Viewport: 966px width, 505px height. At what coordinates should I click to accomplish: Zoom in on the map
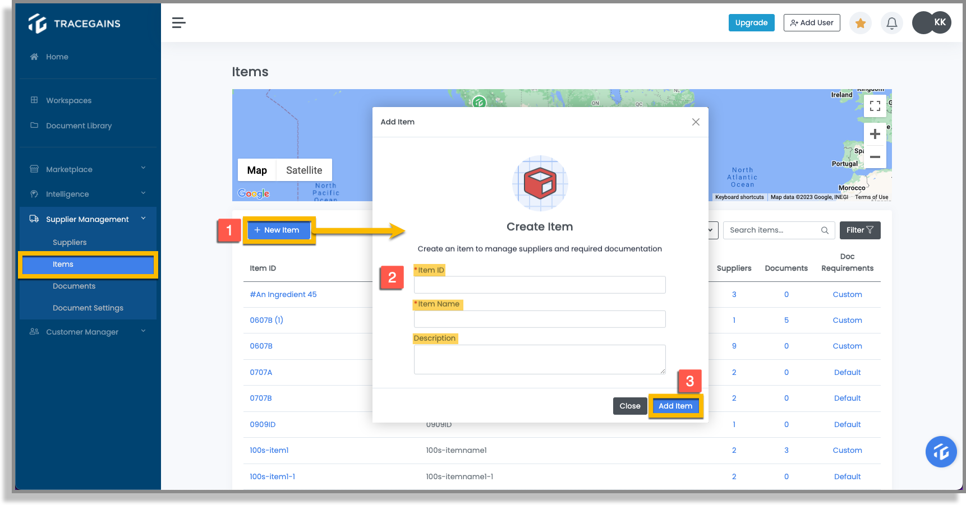[x=875, y=133]
